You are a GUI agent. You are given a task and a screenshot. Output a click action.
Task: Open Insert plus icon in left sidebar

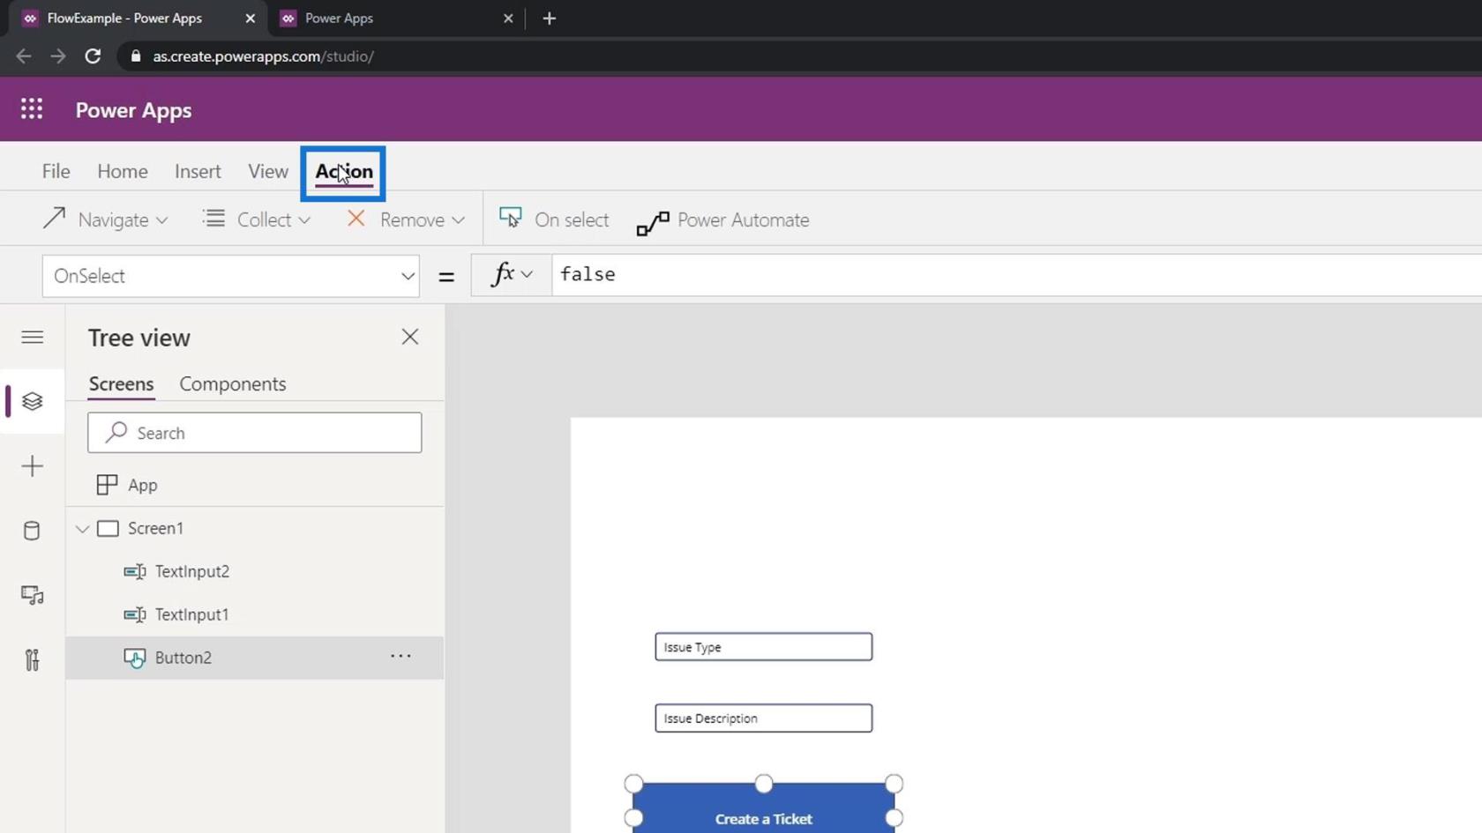(33, 465)
